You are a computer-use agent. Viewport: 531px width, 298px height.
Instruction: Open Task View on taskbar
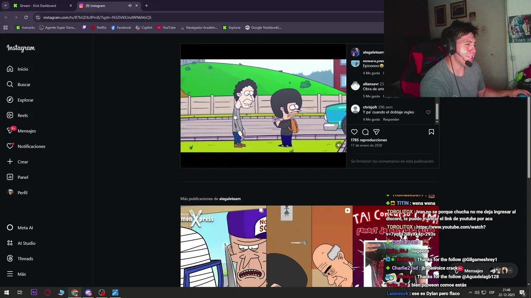(x=19, y=293)
